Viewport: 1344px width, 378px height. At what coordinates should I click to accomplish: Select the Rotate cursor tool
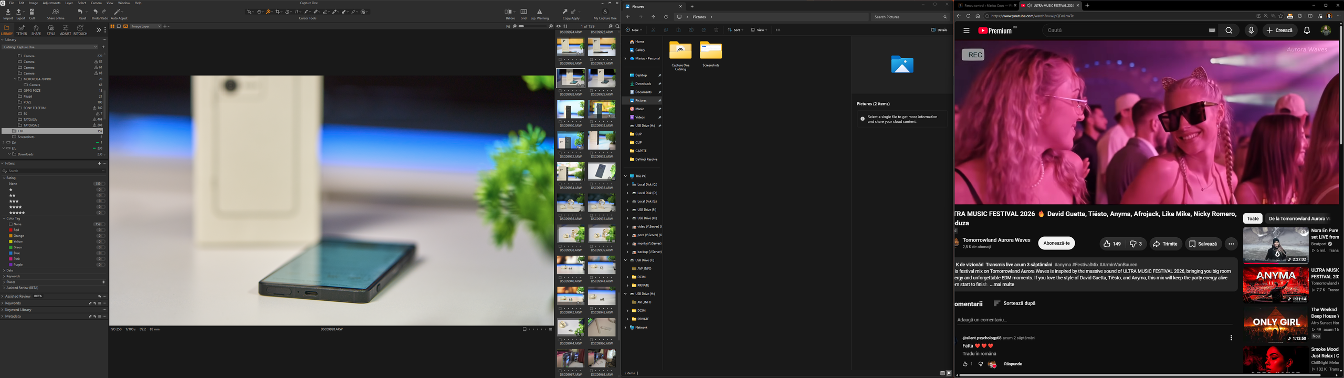[x=288, y=12]
